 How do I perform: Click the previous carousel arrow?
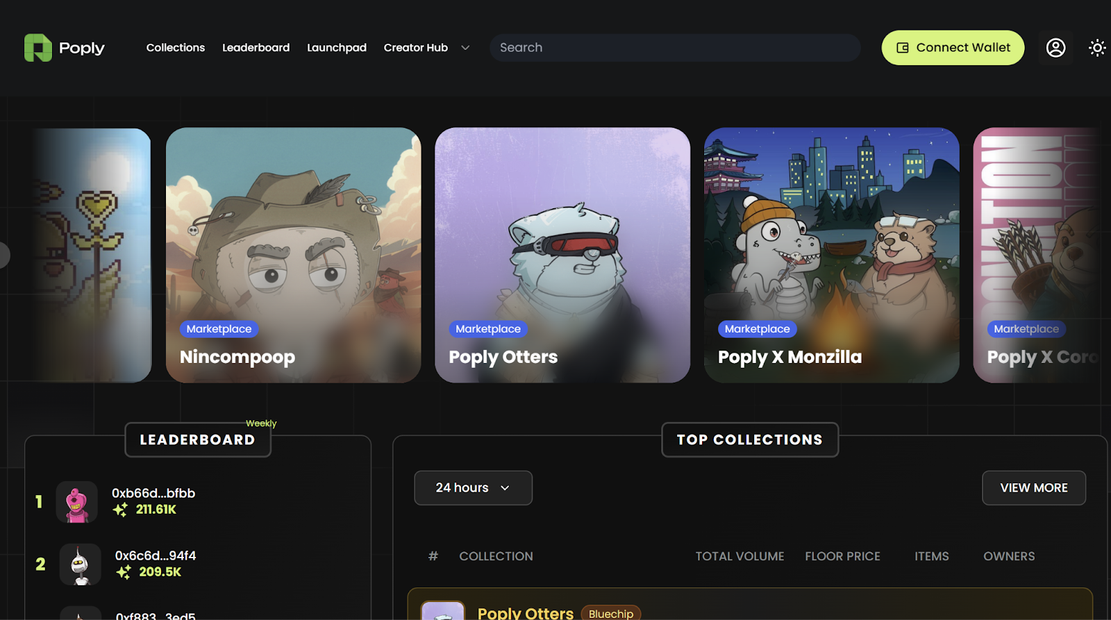pos(3,255)
